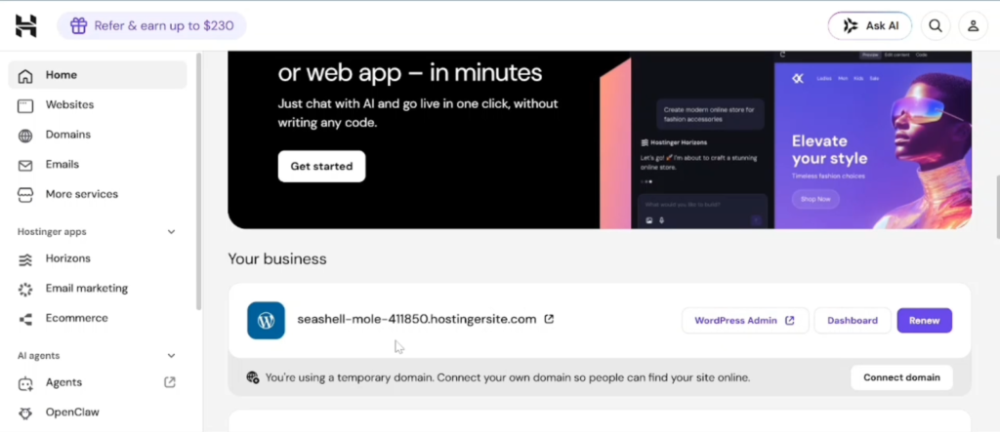Click the gift icon in referral banner

[78, 25]
